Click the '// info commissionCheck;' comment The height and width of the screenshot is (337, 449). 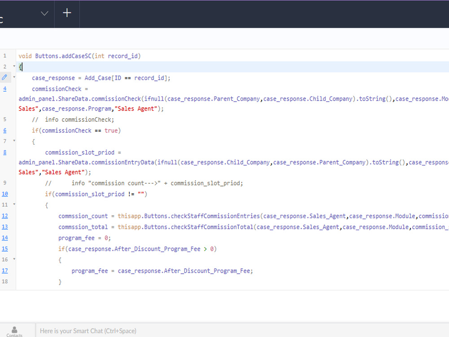(73, 120)
